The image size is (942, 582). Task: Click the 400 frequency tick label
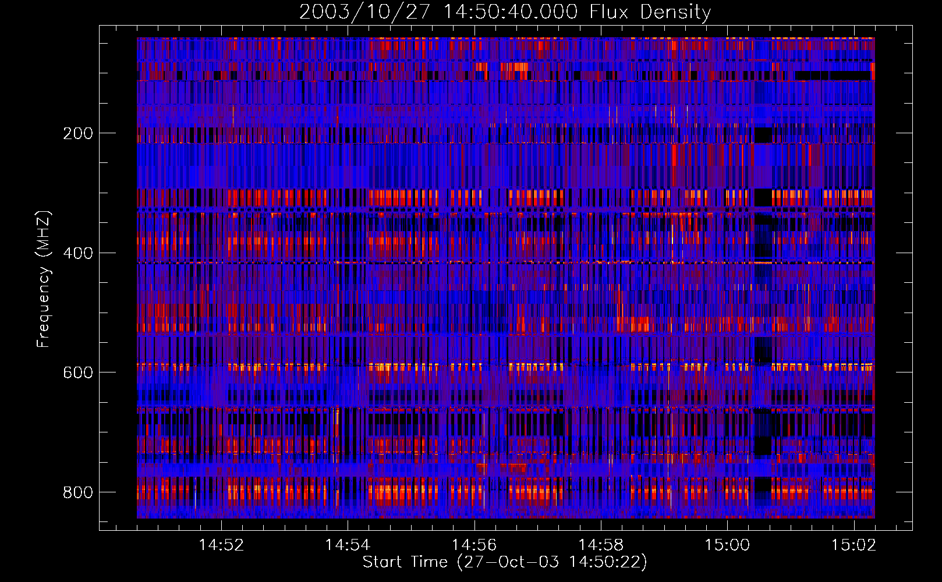(78, 253)
